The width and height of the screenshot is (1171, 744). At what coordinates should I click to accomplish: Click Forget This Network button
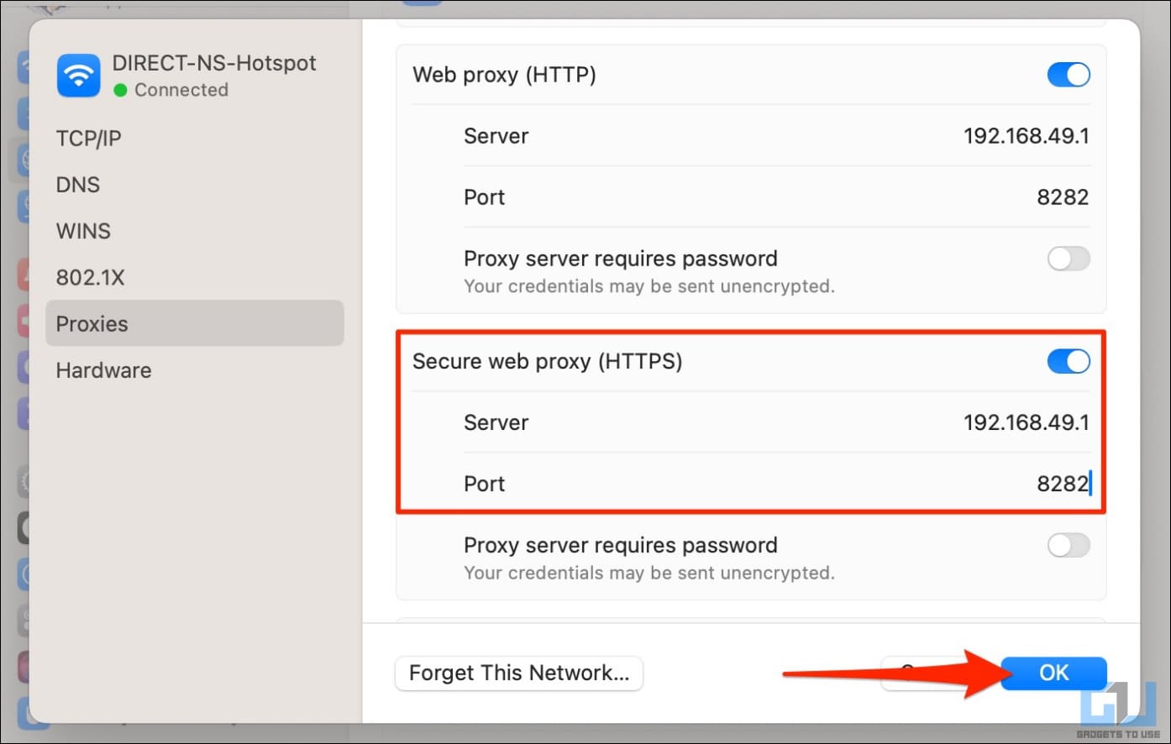point(519,673)
